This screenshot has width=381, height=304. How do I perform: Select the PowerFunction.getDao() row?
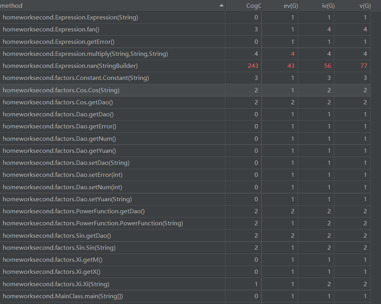pyautogui.click(x=74, y=211)
